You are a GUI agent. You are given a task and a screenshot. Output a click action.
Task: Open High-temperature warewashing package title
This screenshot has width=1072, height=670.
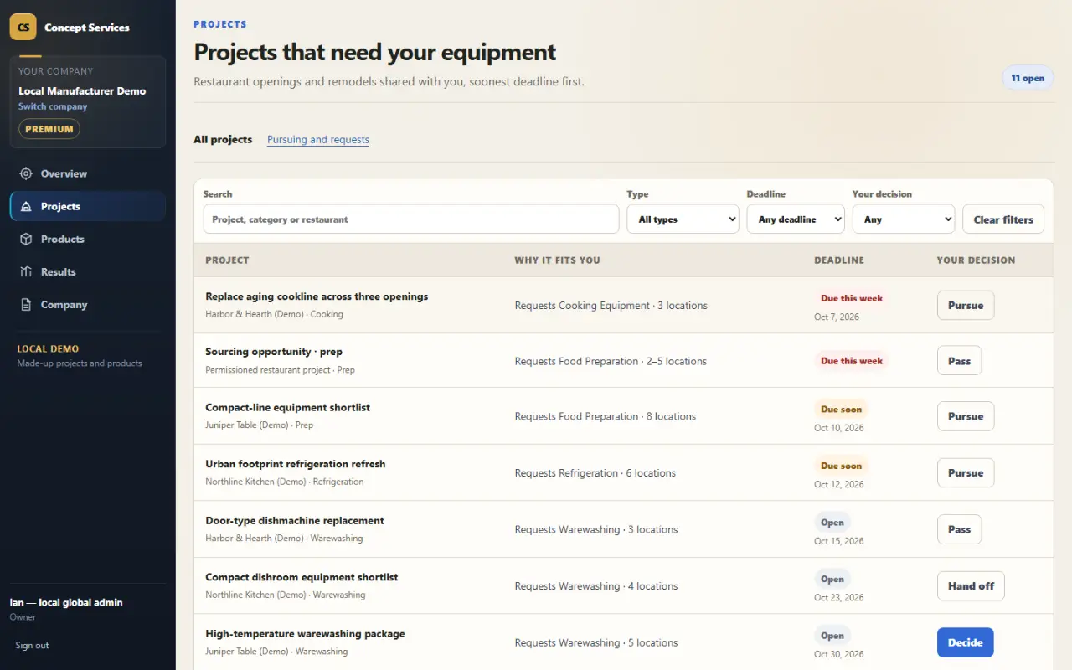click(305, 634)
